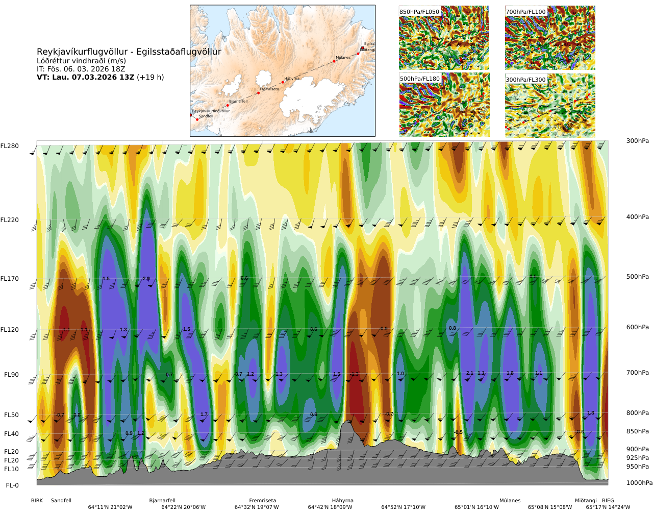Click the FL120 axis label
Screen dimensions: 653x513
point(9,330)
